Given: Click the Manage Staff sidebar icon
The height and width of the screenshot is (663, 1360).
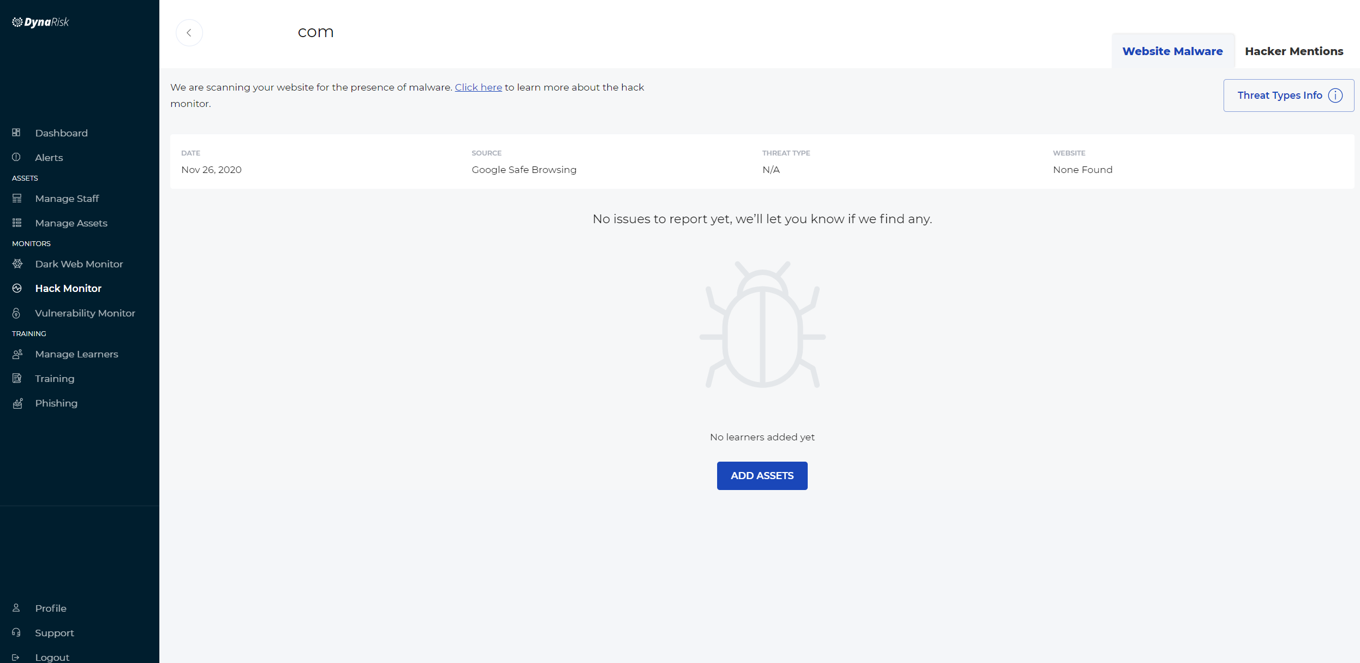Looking at the screenshot, I should [17, 199].
